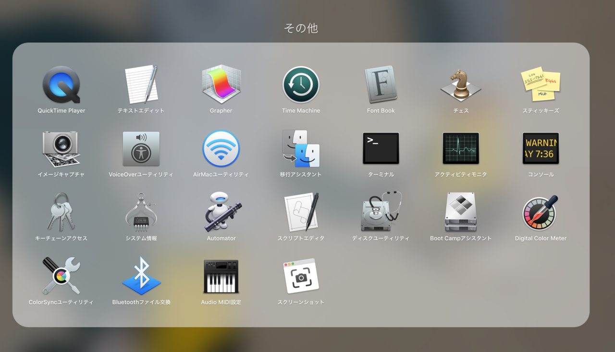
Task: Launch AirMacユーティリティ Wi-Fi icon
Action: pos(221,149)
